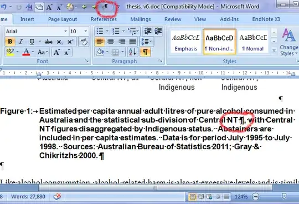This screenshot has width=299, height=204.
Task: Toggle Italic formatting
Action: tap(21, 42)
